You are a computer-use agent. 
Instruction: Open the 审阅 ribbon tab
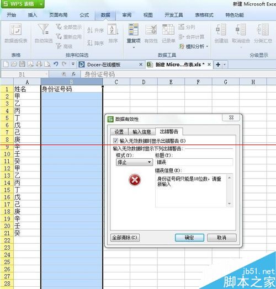127,15
